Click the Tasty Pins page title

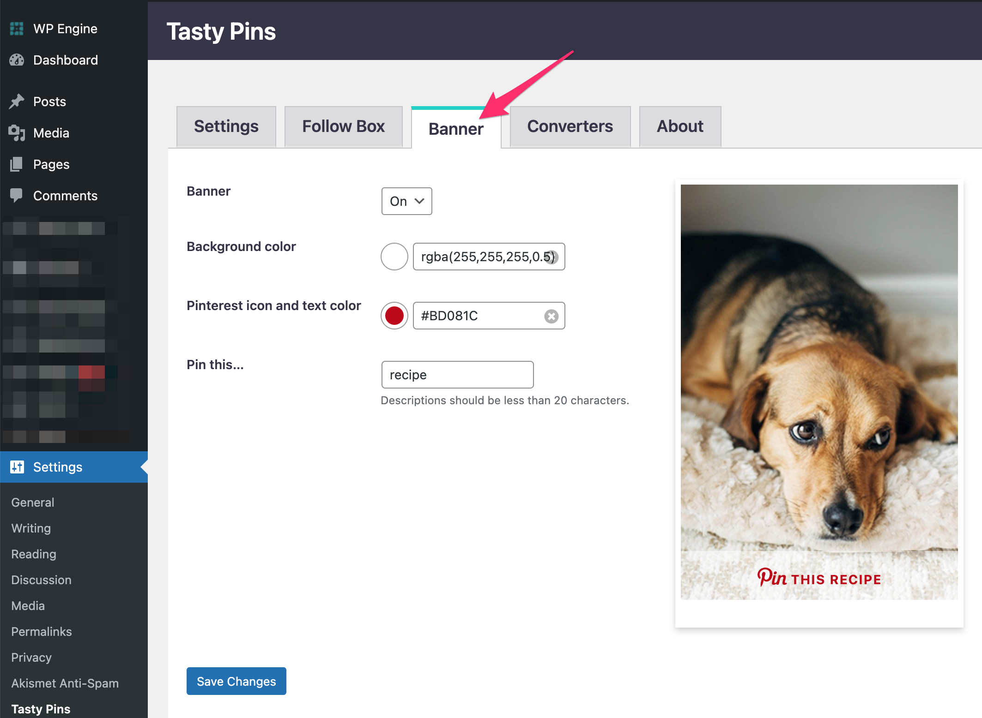(x=221, y=31)
